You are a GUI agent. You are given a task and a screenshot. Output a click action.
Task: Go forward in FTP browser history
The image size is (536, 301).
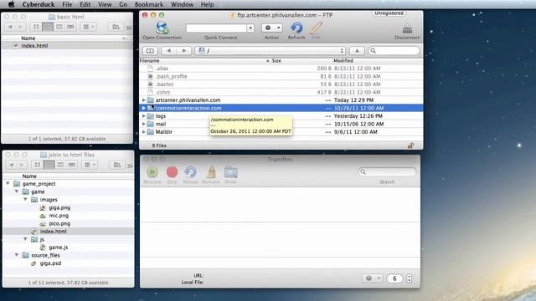pyautogui.click(x=184, y=51)
